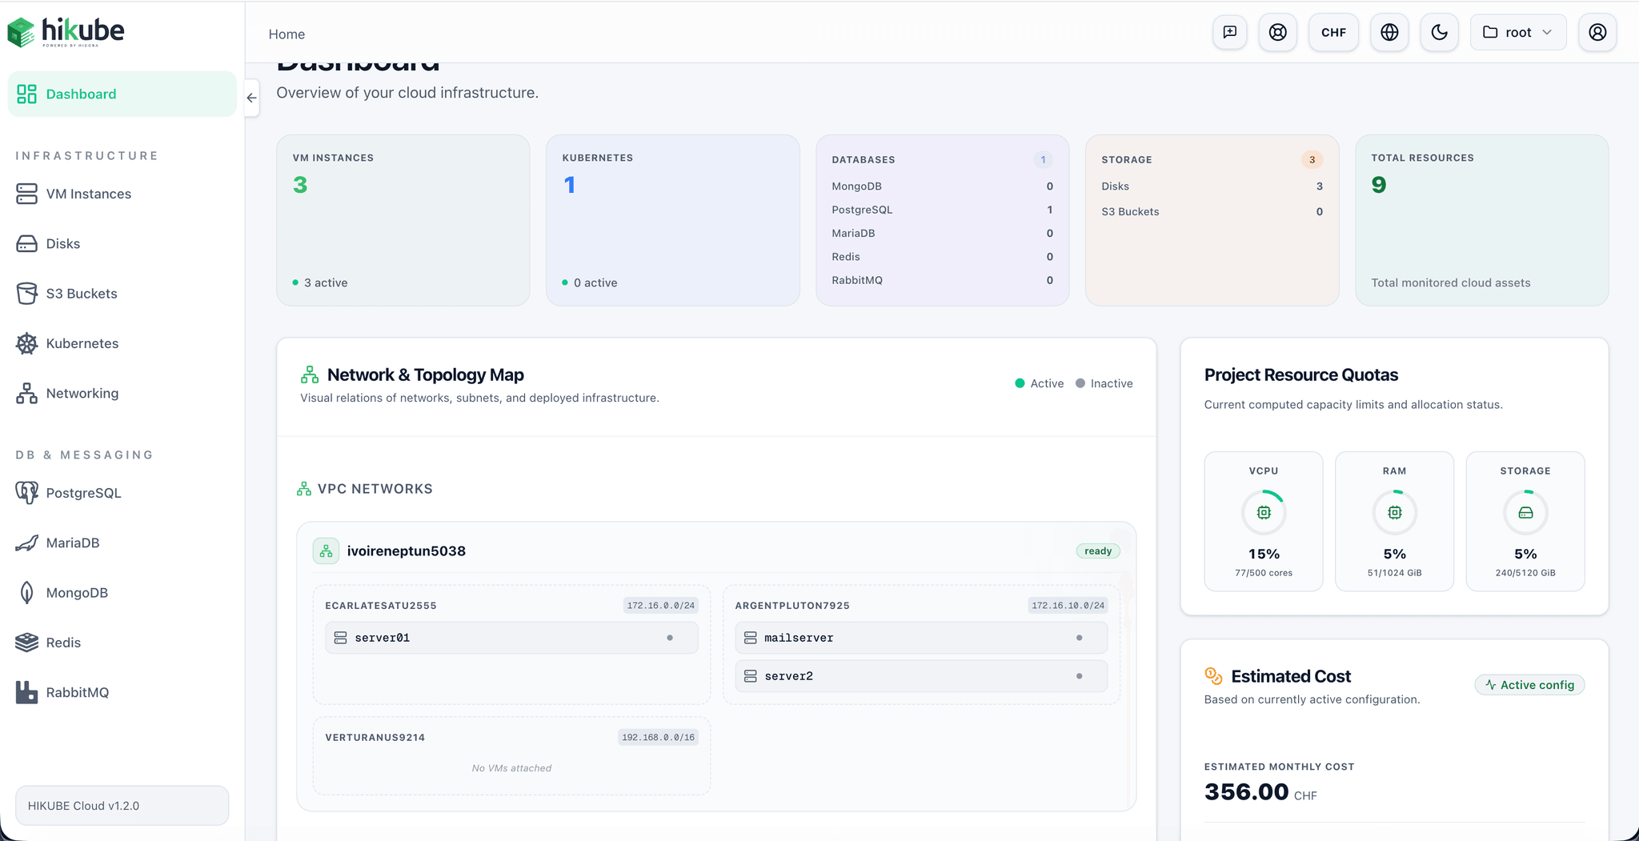
Task: Click the Active config badge
Action: 1529,685
